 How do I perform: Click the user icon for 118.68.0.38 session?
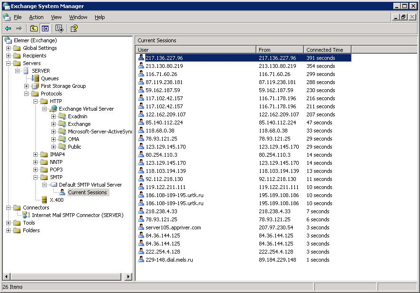[141, 131]
